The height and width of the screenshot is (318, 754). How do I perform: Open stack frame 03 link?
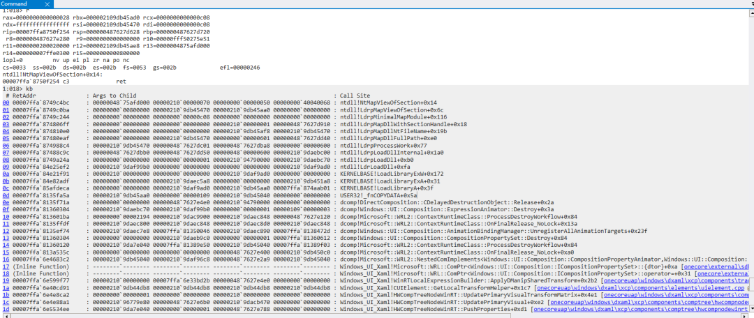[6, 124]
